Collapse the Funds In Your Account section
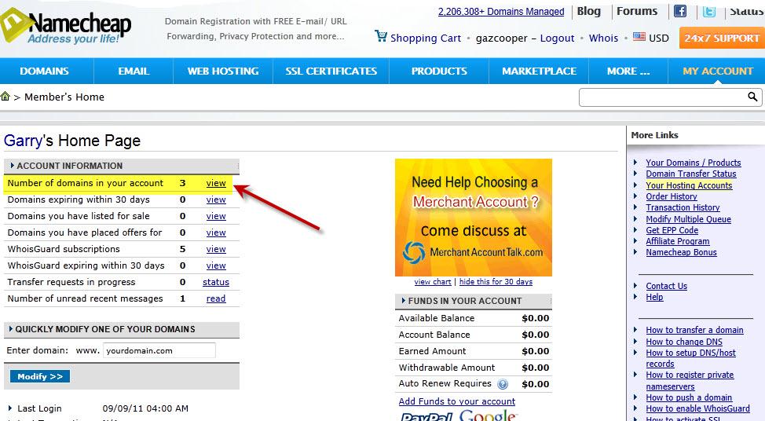Viewport: 765px width, 421px height. coord(401,301)
